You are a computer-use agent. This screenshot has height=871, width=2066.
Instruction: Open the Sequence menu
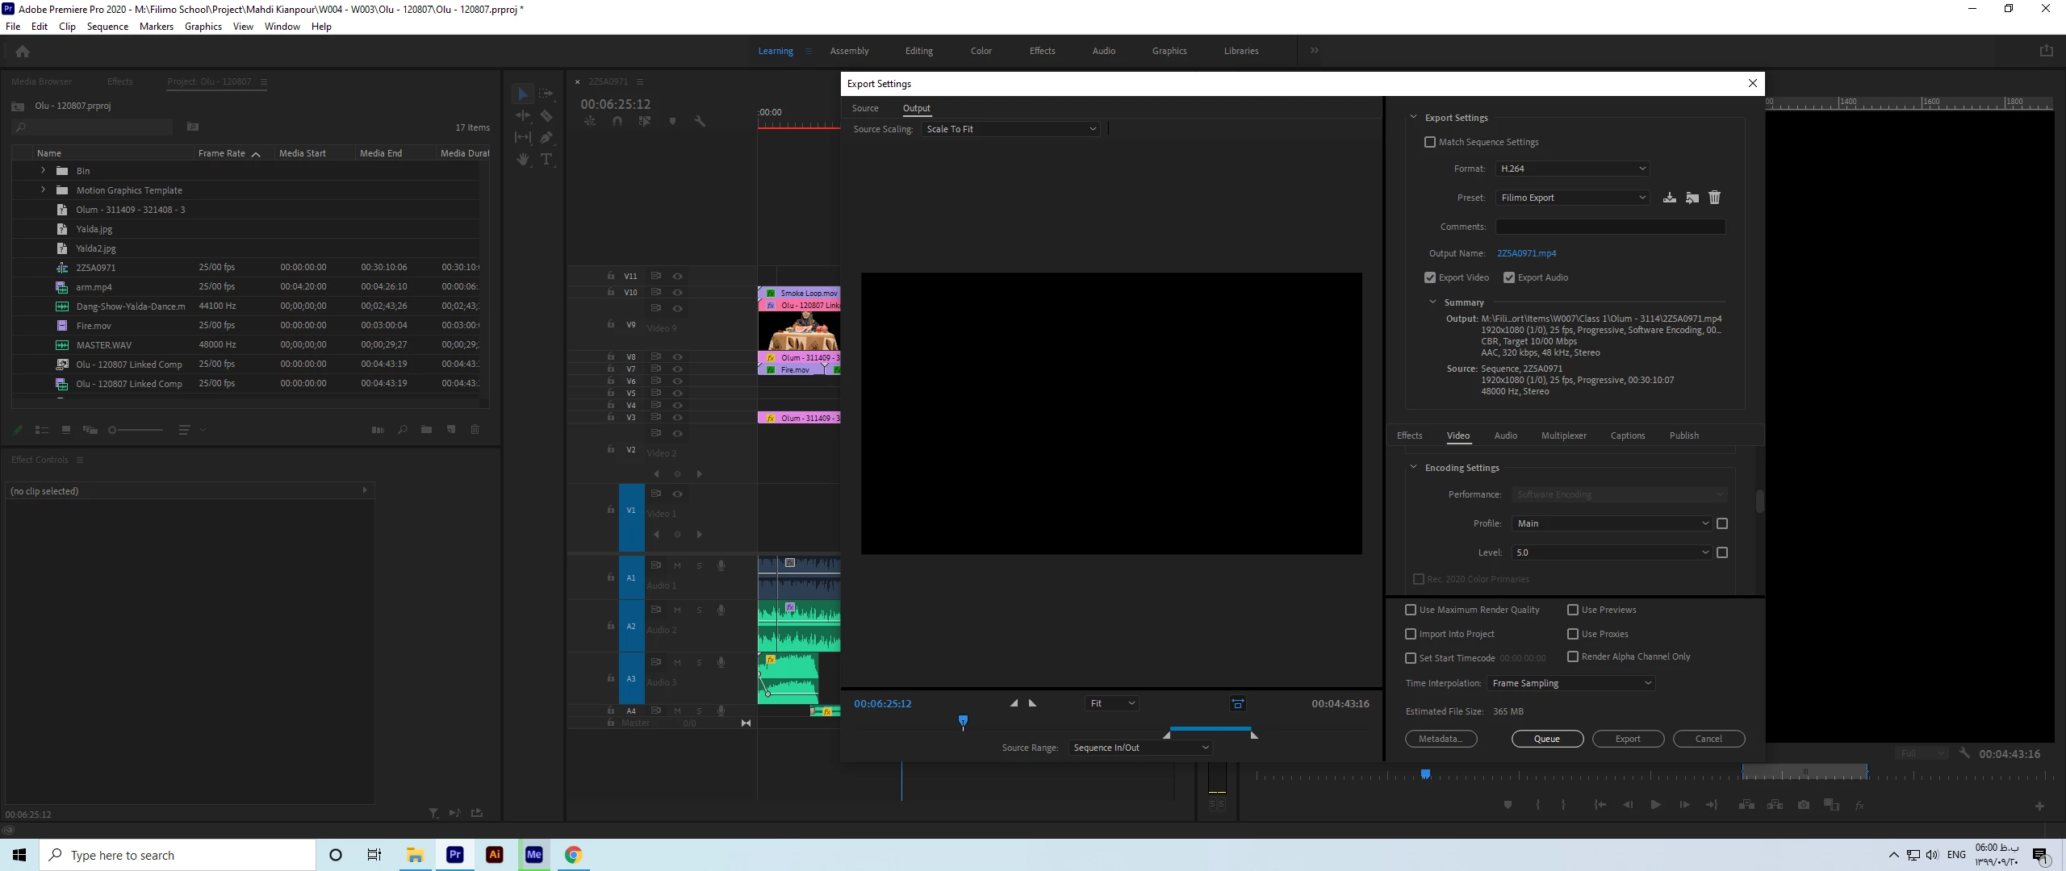click(x=107, y=27)
